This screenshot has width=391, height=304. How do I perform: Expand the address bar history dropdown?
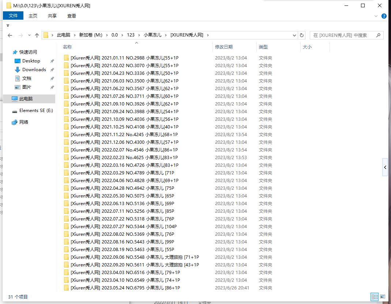pyautogui.click(x=294, y=35)
